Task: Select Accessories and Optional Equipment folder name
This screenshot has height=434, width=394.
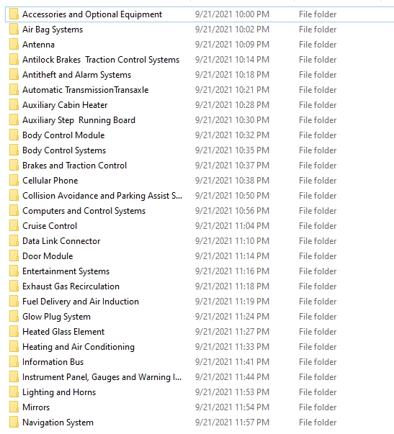Action: point(92,14)
